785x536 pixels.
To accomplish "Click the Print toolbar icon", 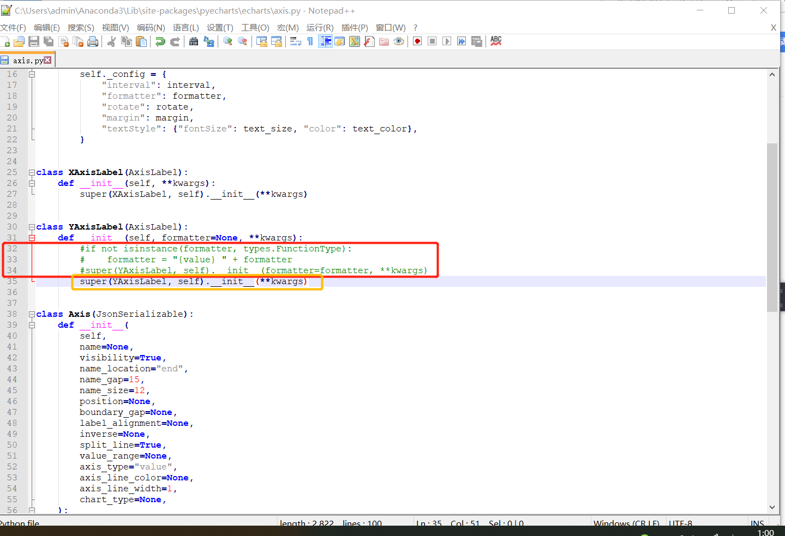I will pyautogui.click(x=93, y=41).
